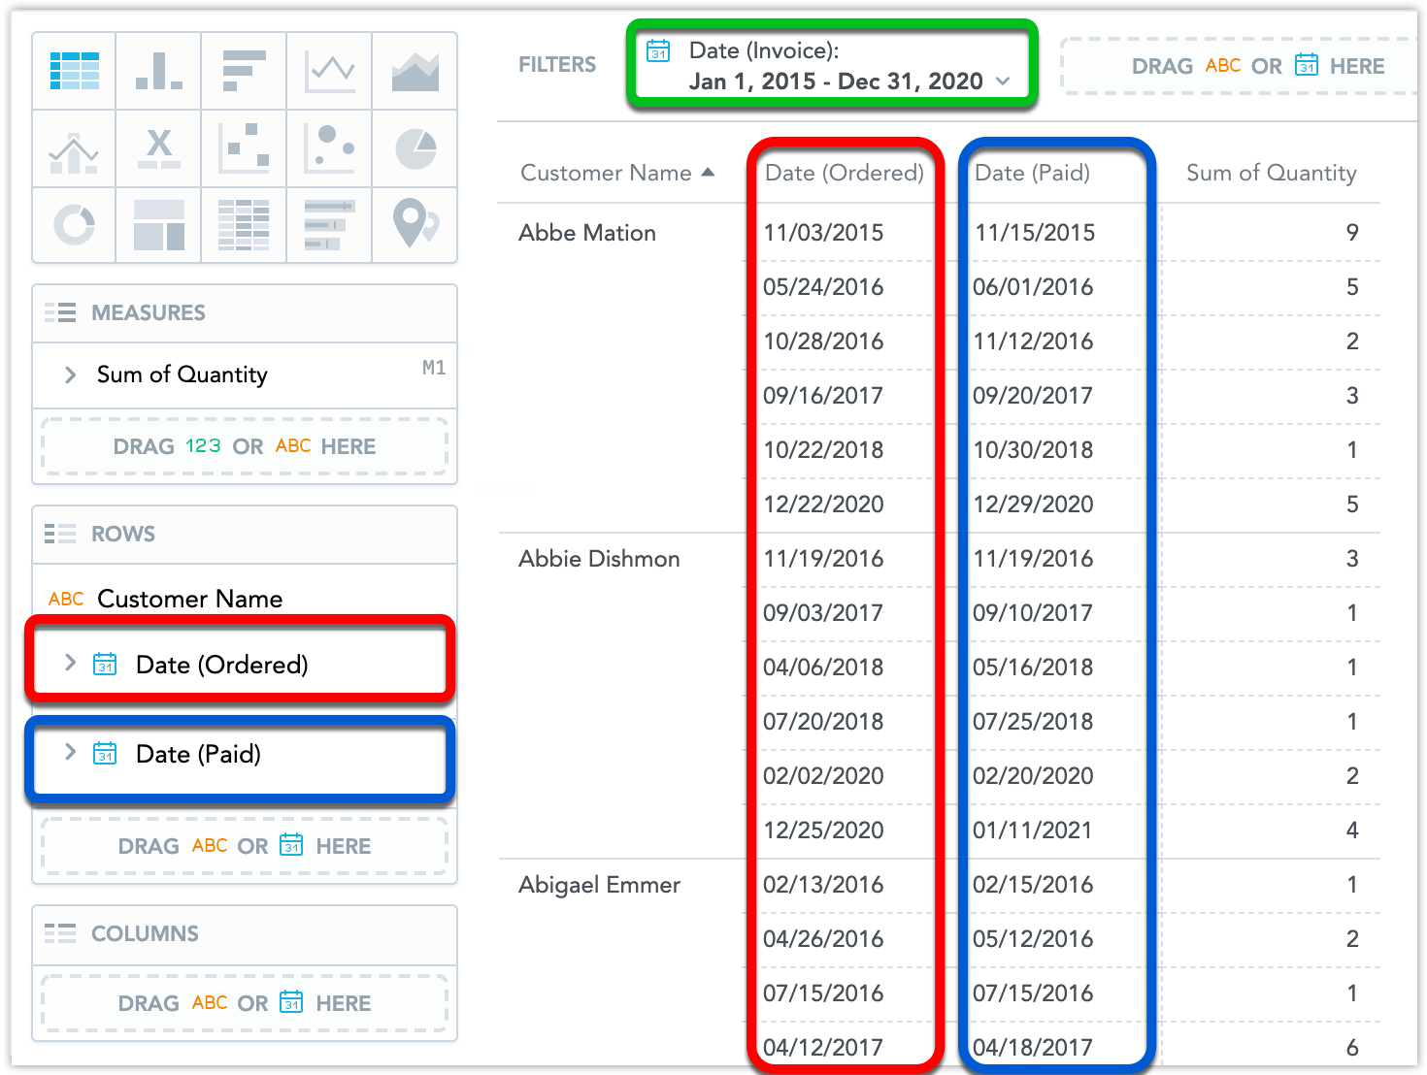This screenshot has width=1427, height=1075.
Task: Click the calendar icon in Date (Invoice) filter
Action: point(658,50)
